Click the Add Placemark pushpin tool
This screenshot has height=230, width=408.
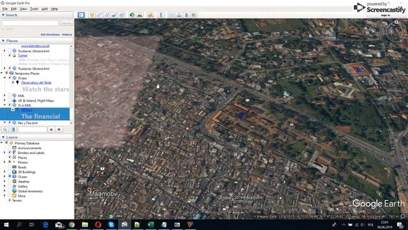[92, 15]
